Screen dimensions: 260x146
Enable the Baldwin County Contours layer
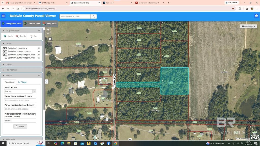pyautogui.click(x=6, y=51)
